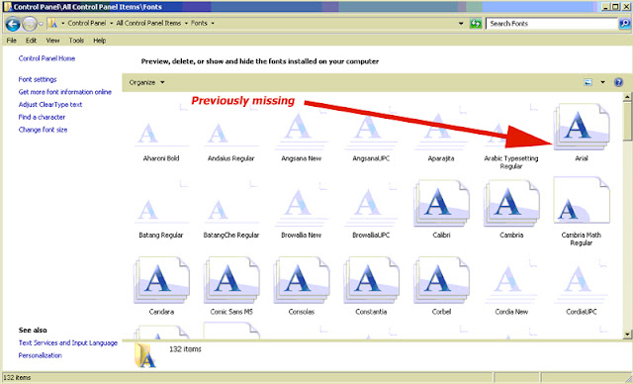The height and width of the screenshot is (384, 633).
Task: Open the Find a character link
Action: (42, 117)
